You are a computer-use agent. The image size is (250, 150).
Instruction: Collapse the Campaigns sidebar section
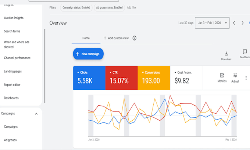[36, 114]
